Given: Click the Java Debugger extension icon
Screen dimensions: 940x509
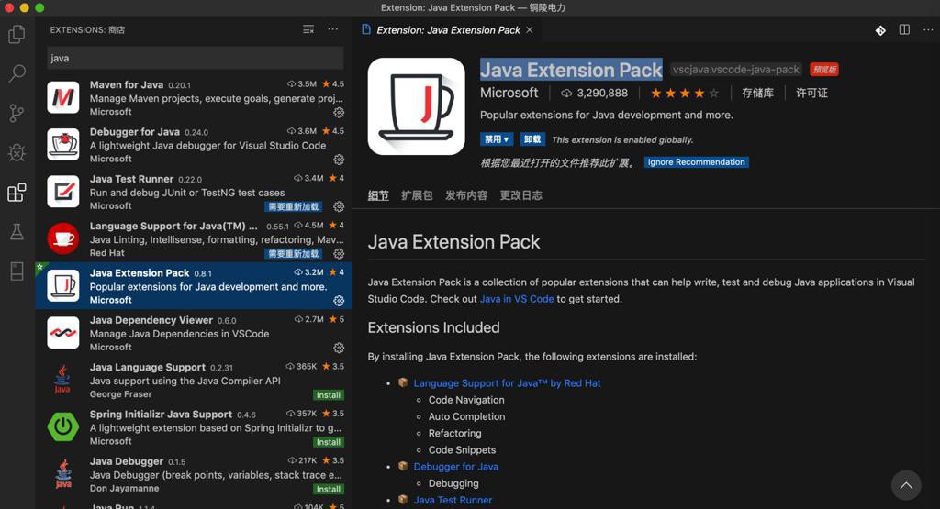Looking at the screenshot, I should click(x=63, y=473).
